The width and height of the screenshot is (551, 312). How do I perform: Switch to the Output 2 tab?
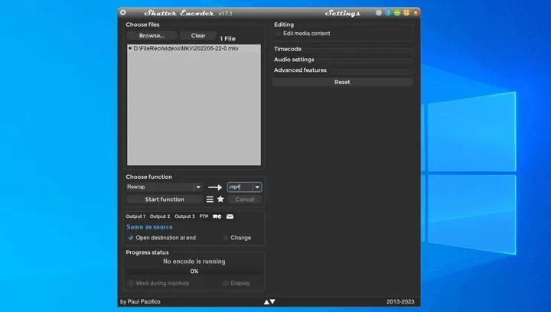[159, 216]
